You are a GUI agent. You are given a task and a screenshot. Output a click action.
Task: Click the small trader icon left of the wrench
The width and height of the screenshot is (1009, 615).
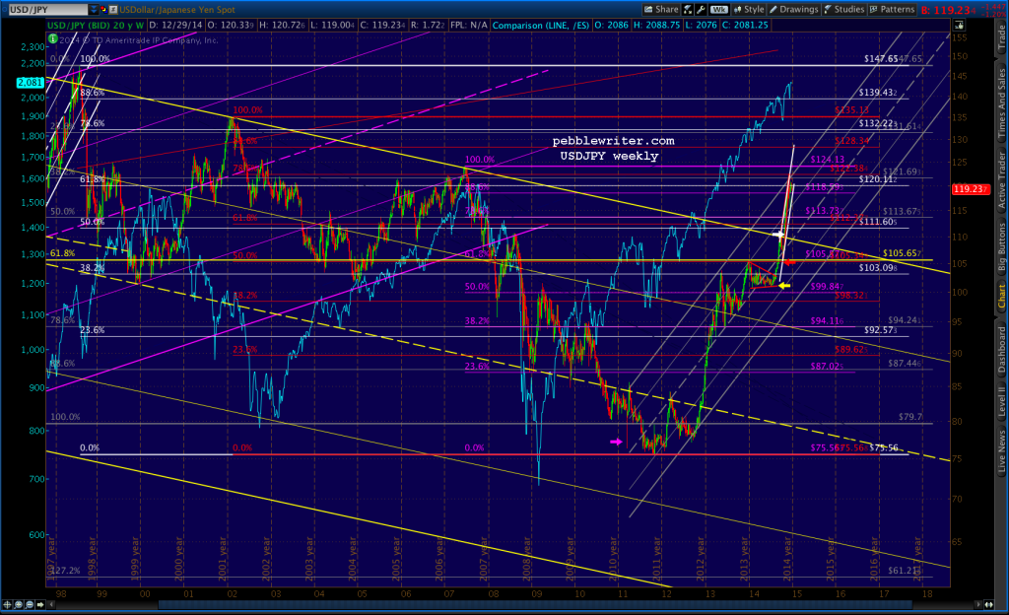click(688, 7)
